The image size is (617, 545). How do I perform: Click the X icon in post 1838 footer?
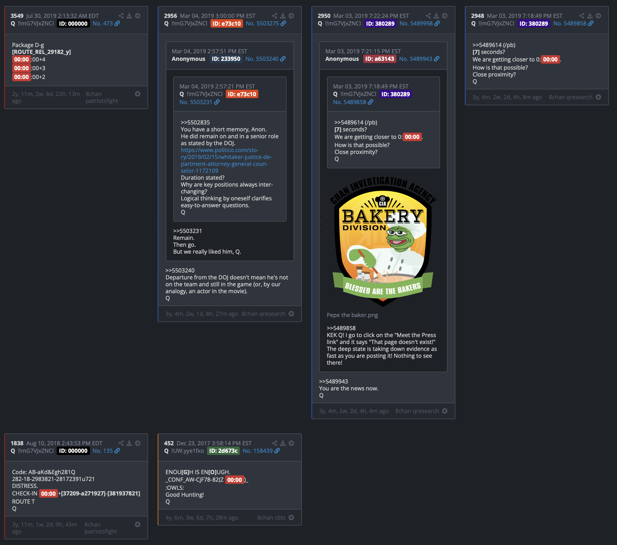[x=137, y=524]
